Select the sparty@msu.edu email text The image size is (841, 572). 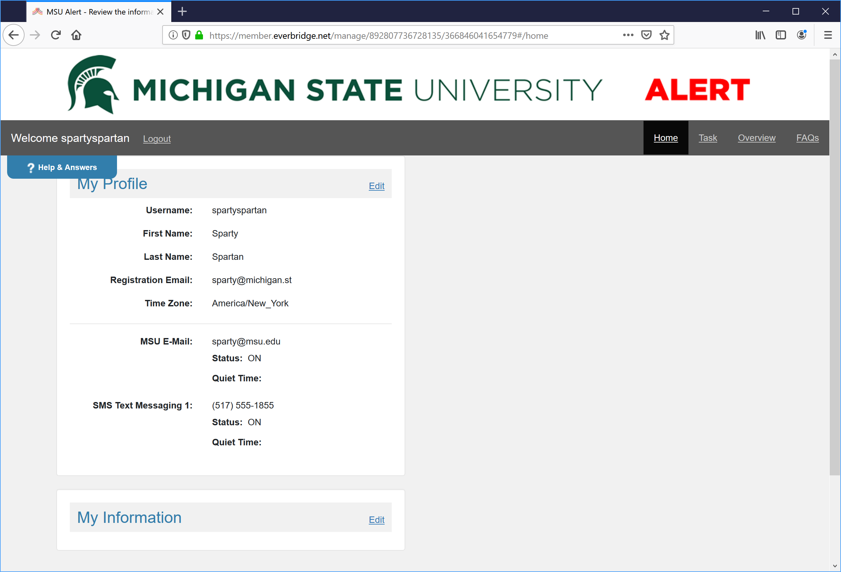[246, 342]
